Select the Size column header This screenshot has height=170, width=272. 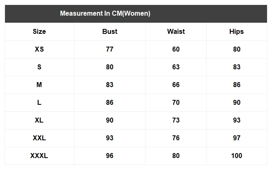[x=39, y=31]
